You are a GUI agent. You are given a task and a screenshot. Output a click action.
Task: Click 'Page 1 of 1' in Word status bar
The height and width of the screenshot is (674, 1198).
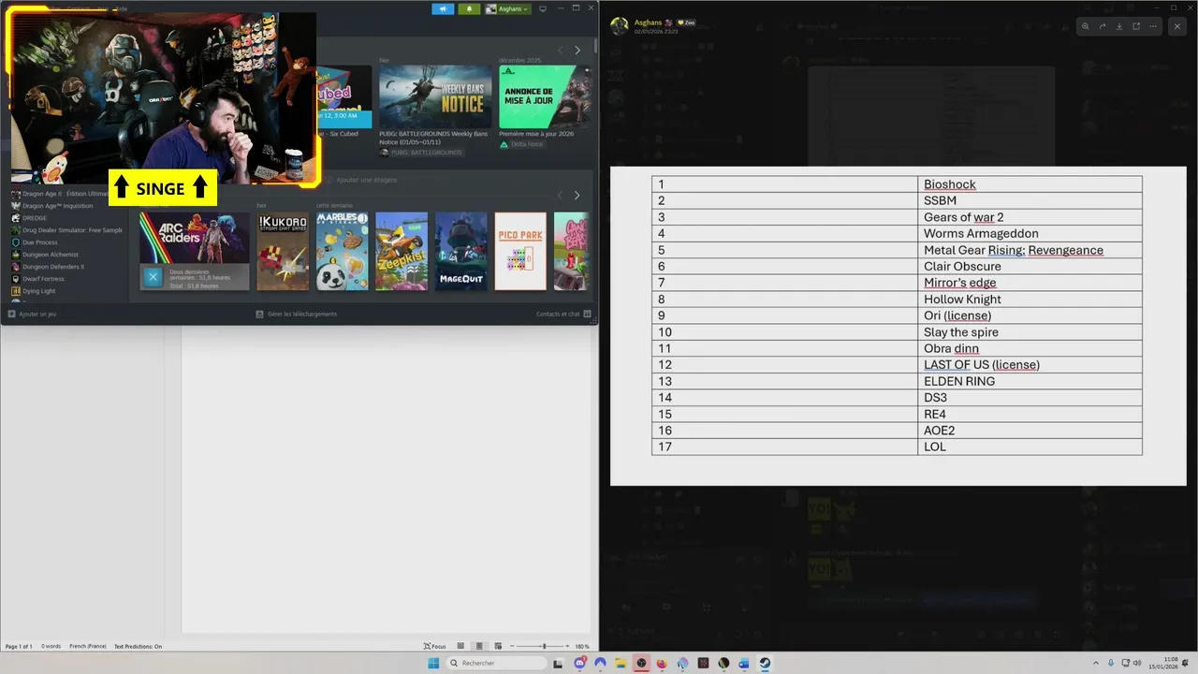[19, 646]
